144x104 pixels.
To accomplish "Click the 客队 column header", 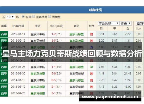I will pos(77,26).
